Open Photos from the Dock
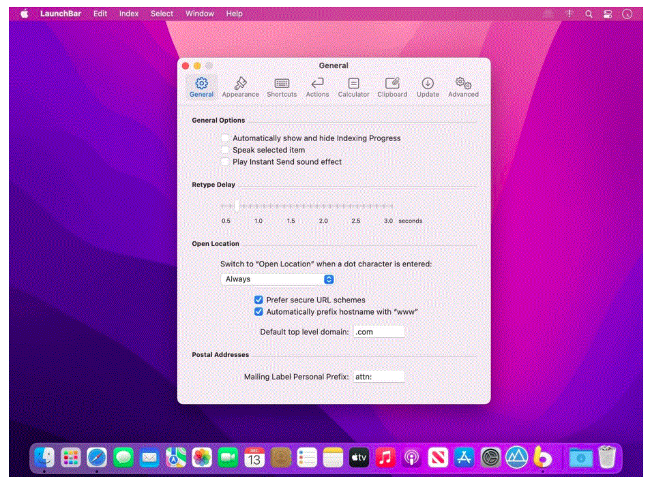 tap(202, 458)
